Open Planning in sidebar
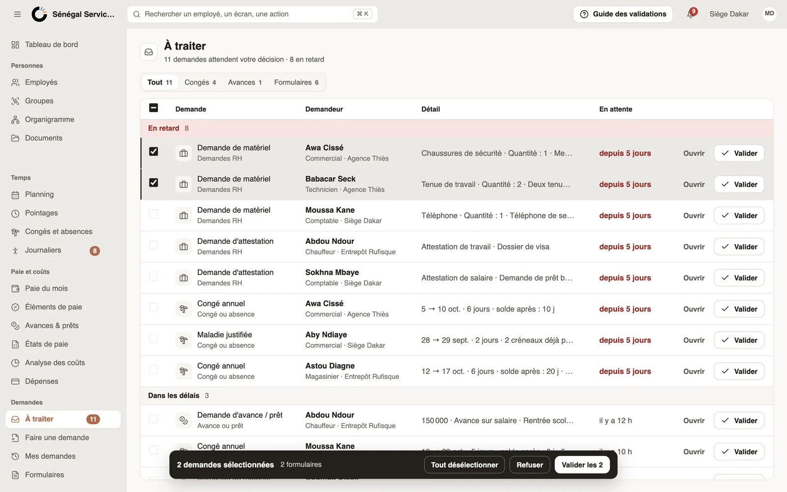The width and height of the screenshot is (787, 492). click(63, 194)
